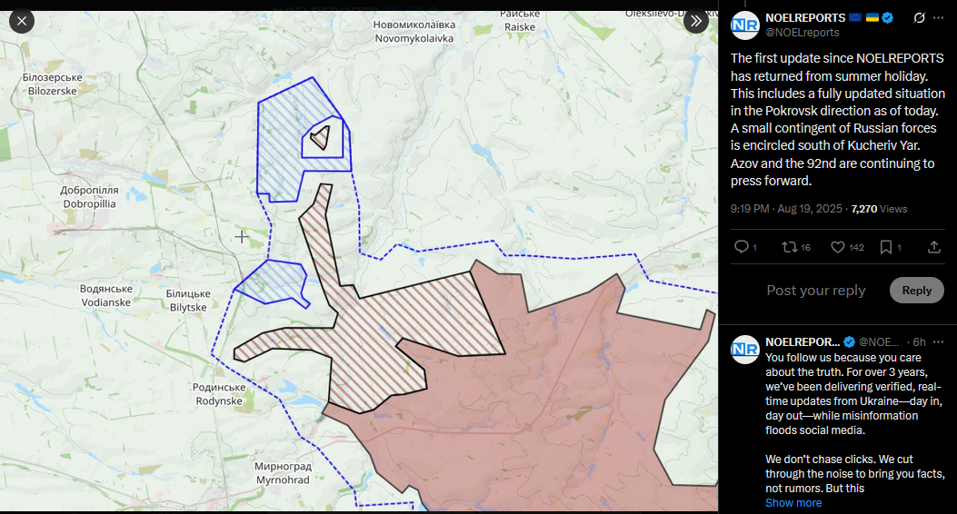The width and height of the screenshot is (957, 514).
Task: Bookmark the post
Action: click(x=885, y=247)
